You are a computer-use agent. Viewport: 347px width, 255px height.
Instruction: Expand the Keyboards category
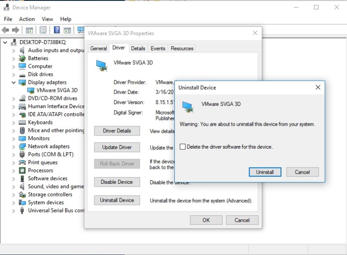tap(14, 123)
